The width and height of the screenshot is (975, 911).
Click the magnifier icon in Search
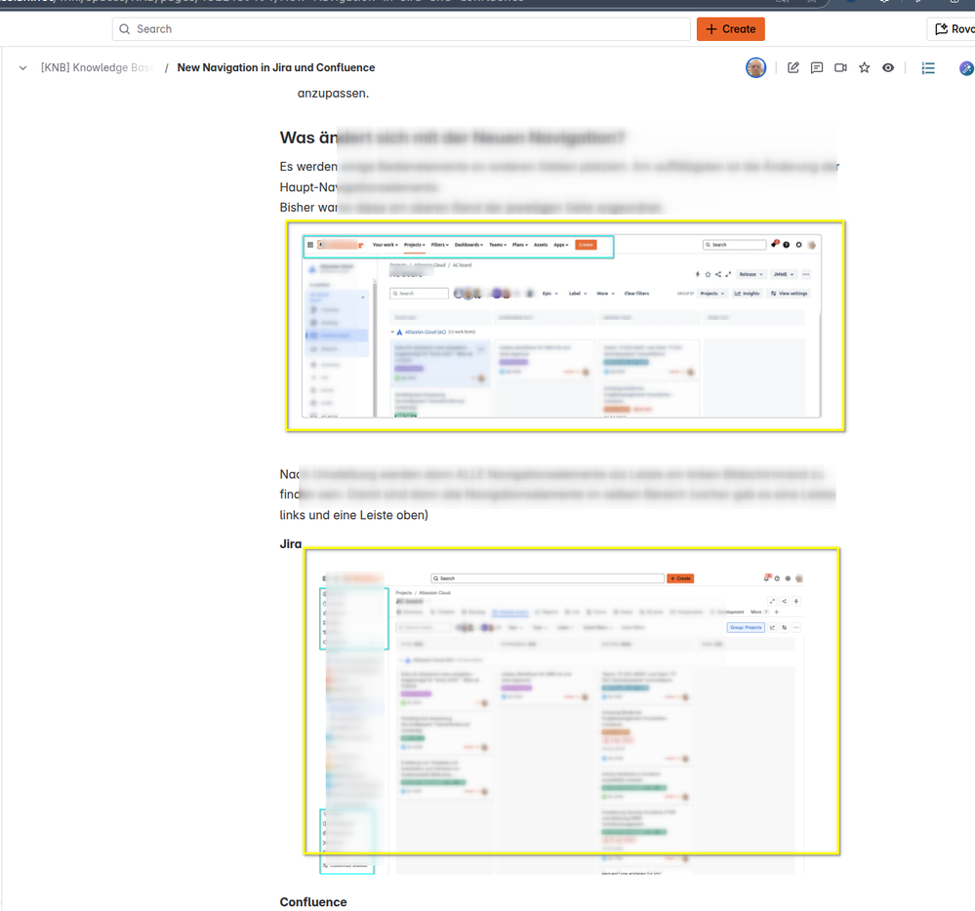click(x=124, y=29)
